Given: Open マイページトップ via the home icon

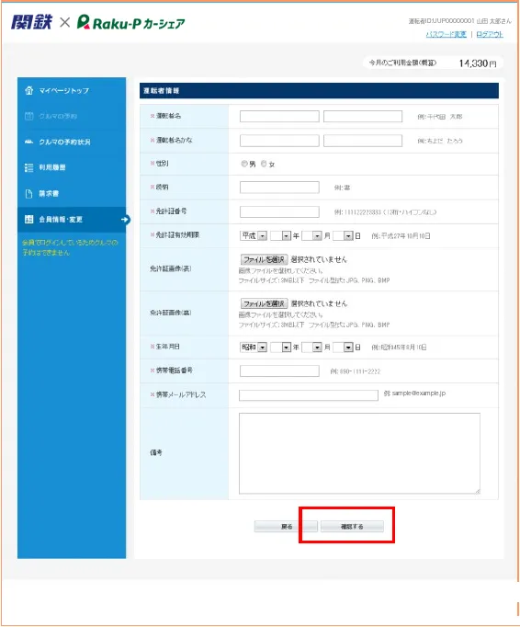Looking at the screenshot, I should point(28,90).
